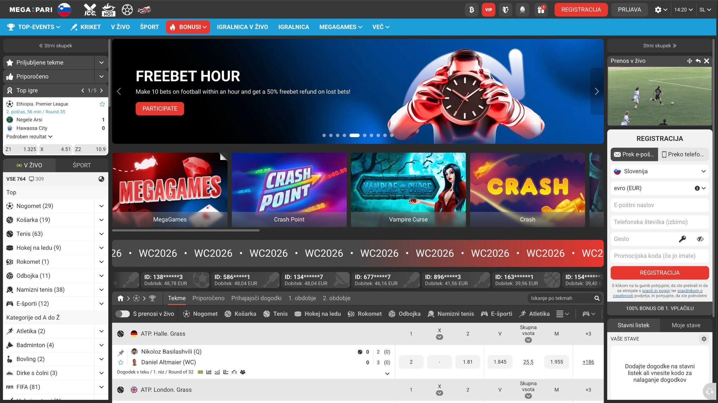Click the search magnifier in Iskanje po tekmah
This screenshot has height=403, width=718.
coord(597,298)
